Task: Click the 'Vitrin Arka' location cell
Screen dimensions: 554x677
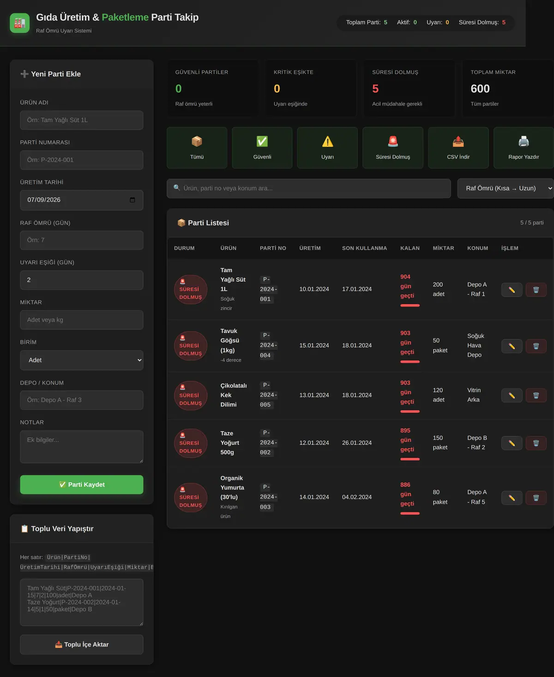Action: coord(474,395)
